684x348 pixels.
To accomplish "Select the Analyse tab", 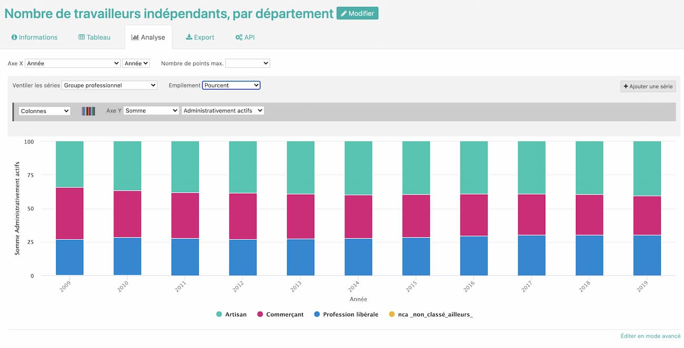I will (148, 37).
